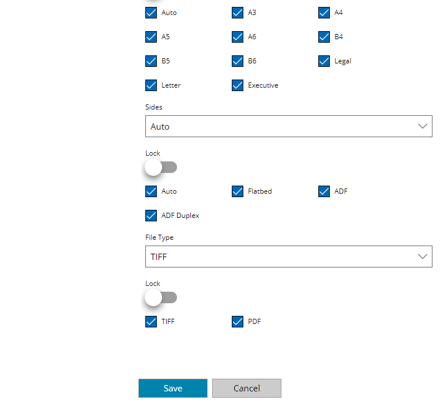444x411 pixels.
Task: Expand the Sides dropdown chevron arrow
Action: pos(423,126)
